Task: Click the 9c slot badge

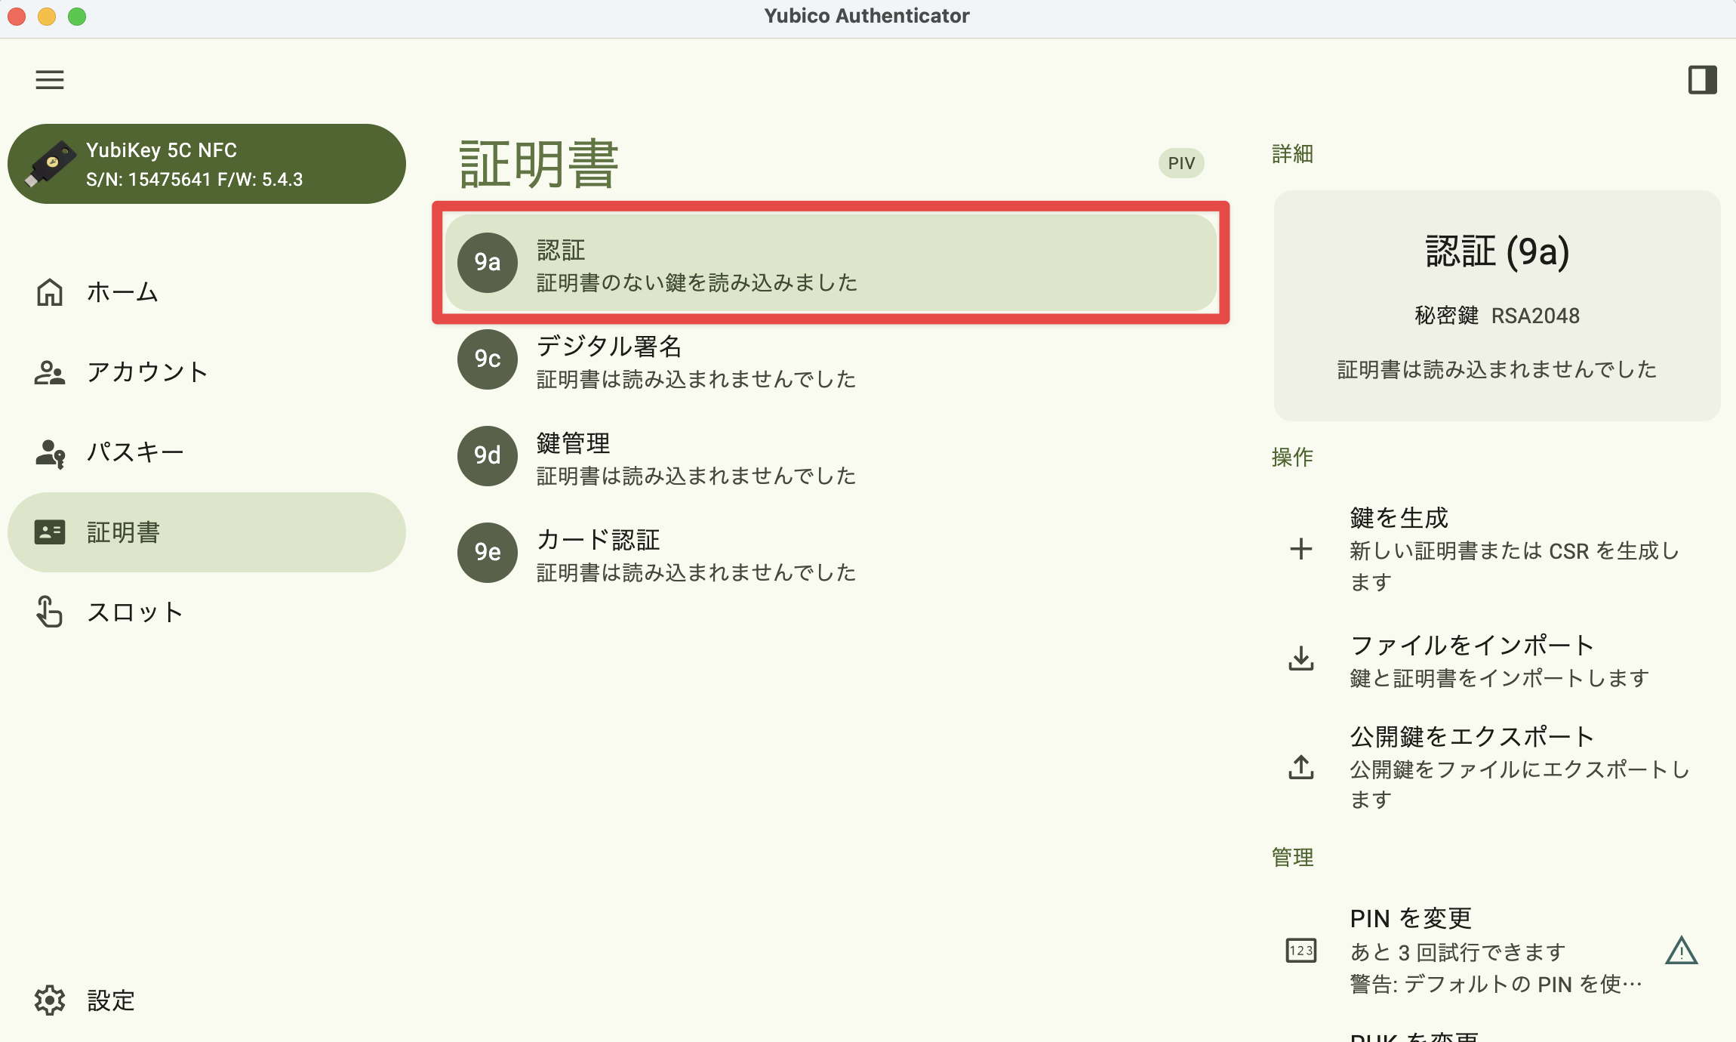Action: point(488,359)
